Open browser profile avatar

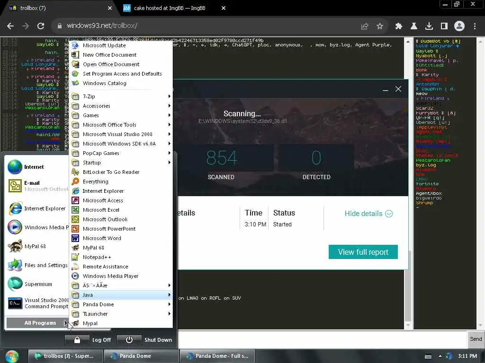(x=459, y=26)
